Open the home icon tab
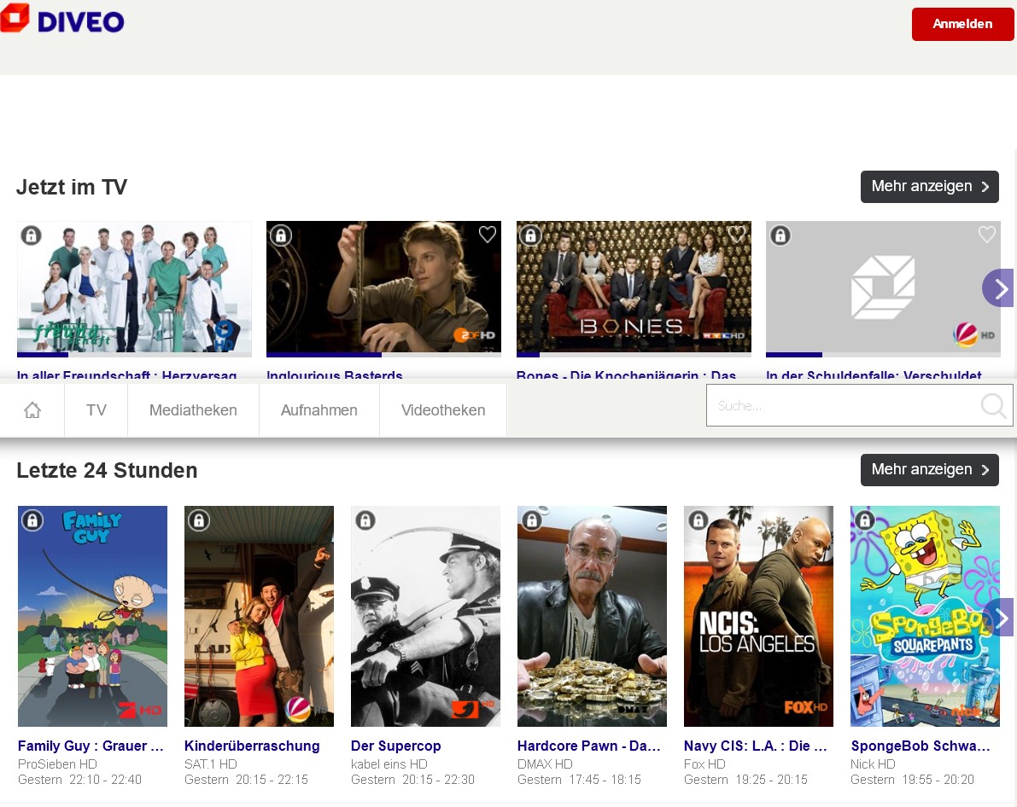 pyautogui.click(x=32, y=410)
